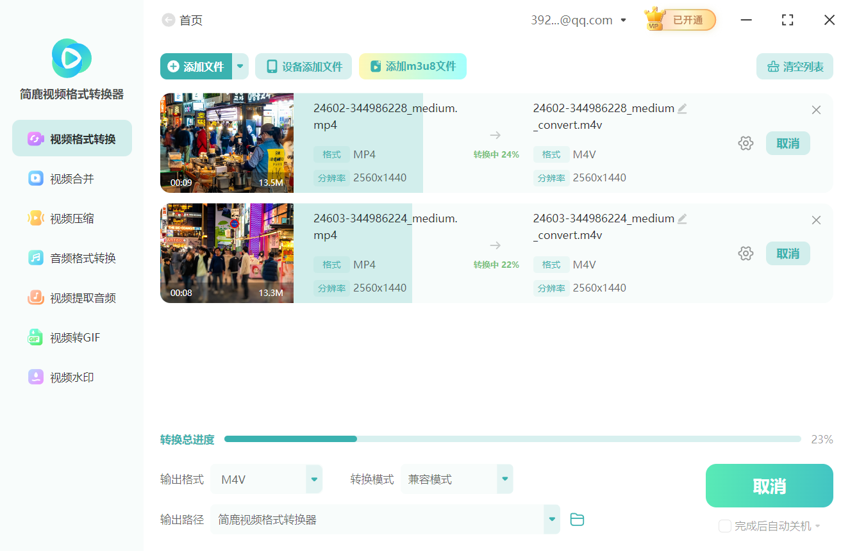
Task: Open 输出格式 M4V dropdown
Action: [313, 479]
